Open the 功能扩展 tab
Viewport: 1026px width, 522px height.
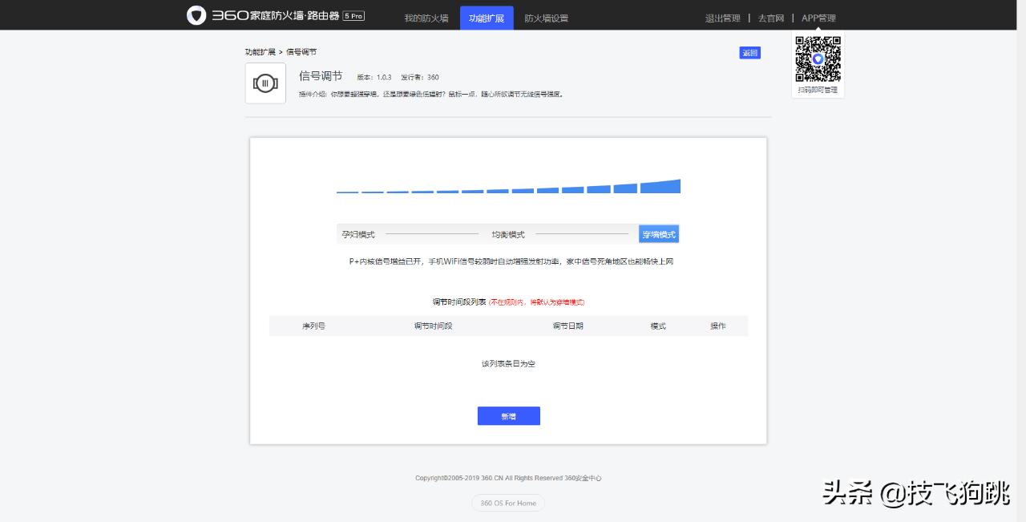(x=487, y=18)
